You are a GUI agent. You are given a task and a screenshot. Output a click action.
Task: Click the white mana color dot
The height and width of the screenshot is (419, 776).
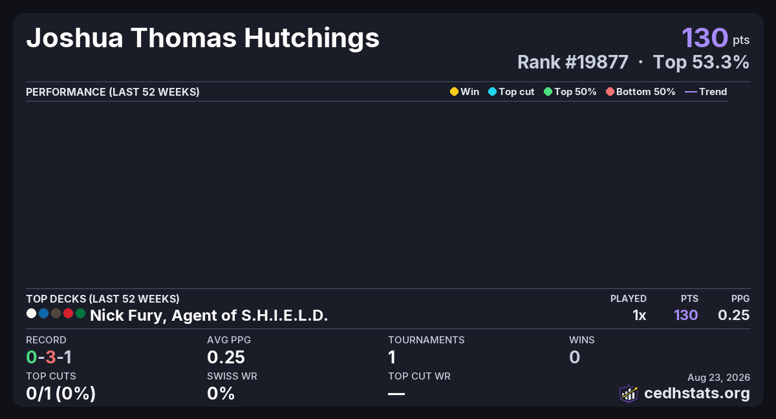point(31,314)
